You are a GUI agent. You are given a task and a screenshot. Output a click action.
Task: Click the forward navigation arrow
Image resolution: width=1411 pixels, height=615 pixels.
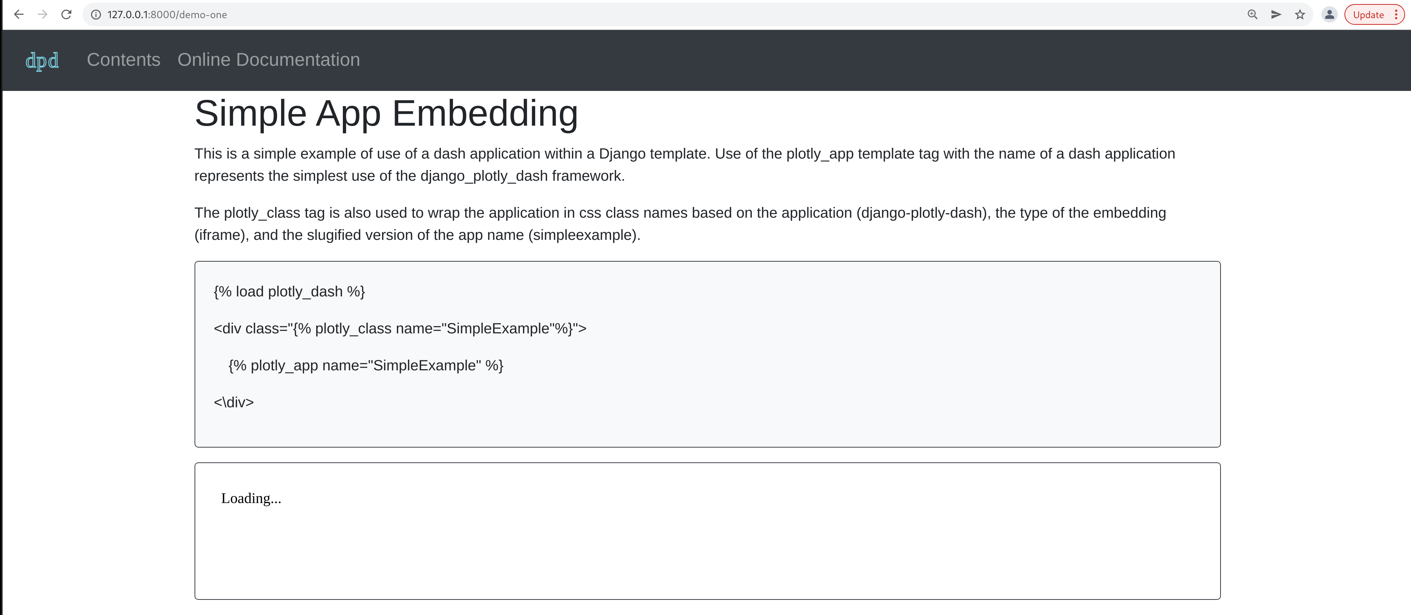tap(43, 15)
